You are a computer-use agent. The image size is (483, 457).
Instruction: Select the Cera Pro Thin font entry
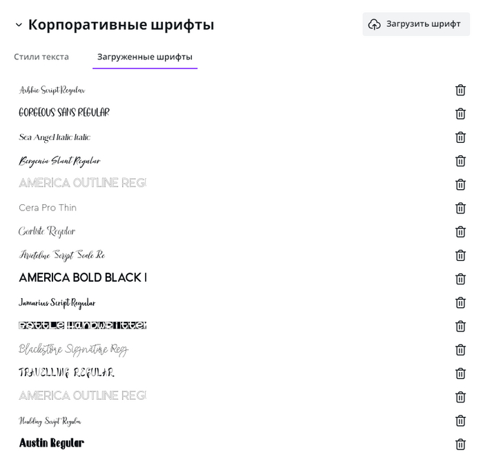click(x=48, y=208)
